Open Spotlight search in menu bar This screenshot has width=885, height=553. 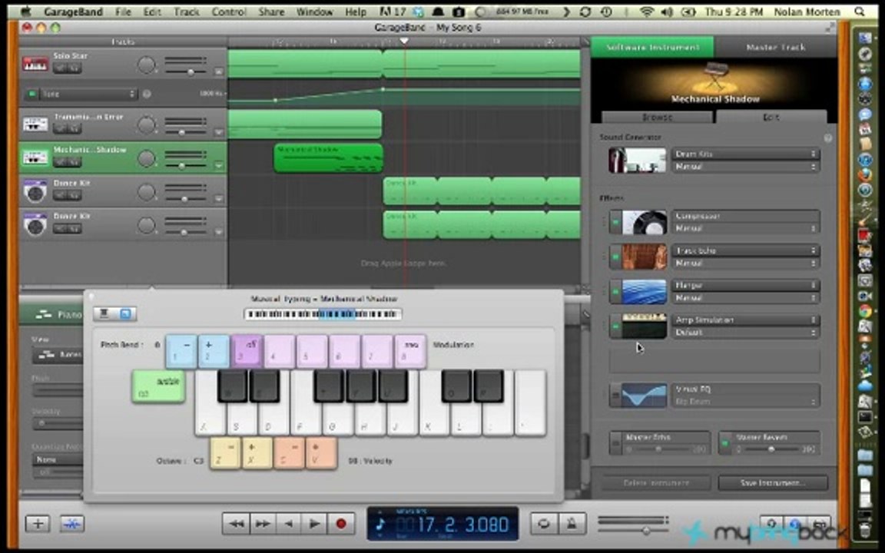[x=859, y=12]
